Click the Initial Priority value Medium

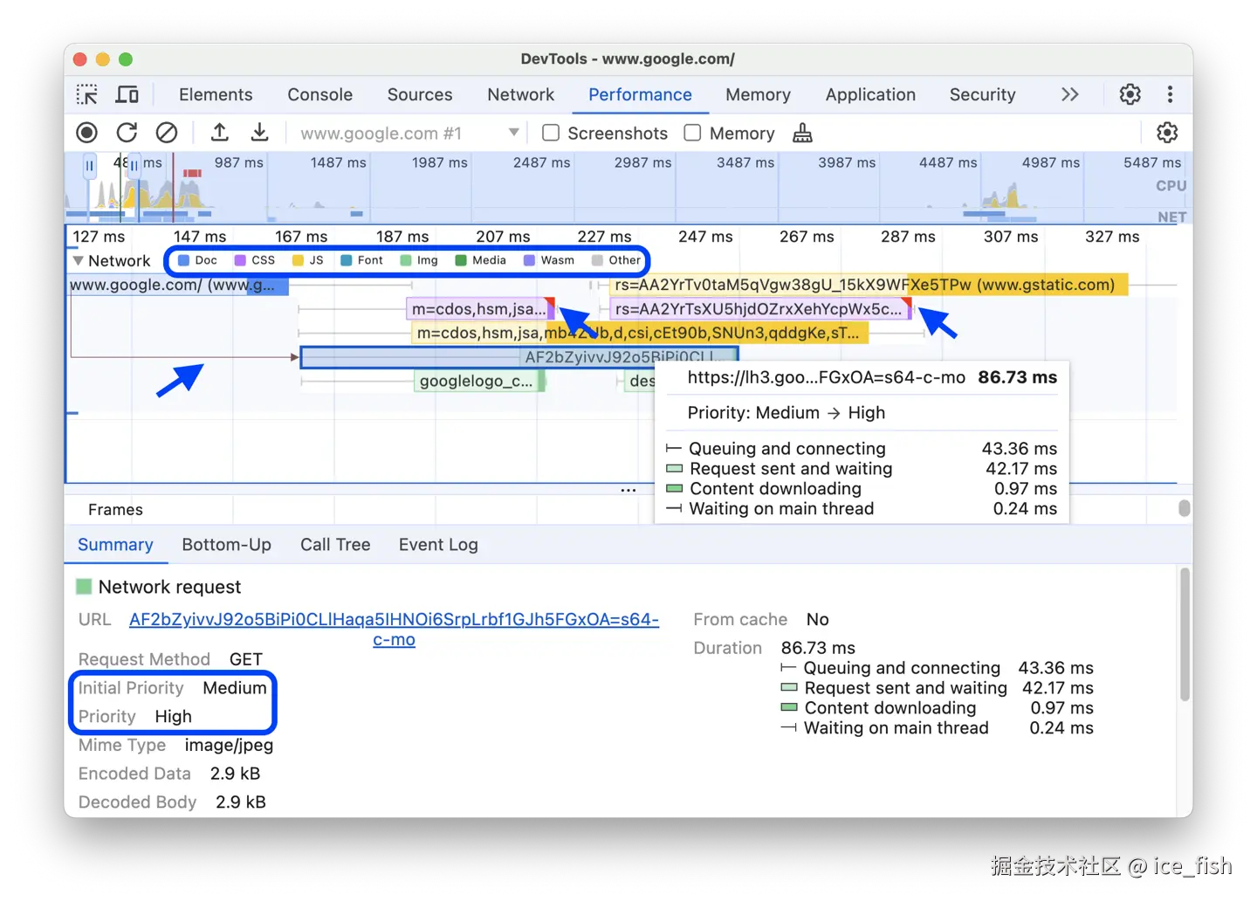235,688
